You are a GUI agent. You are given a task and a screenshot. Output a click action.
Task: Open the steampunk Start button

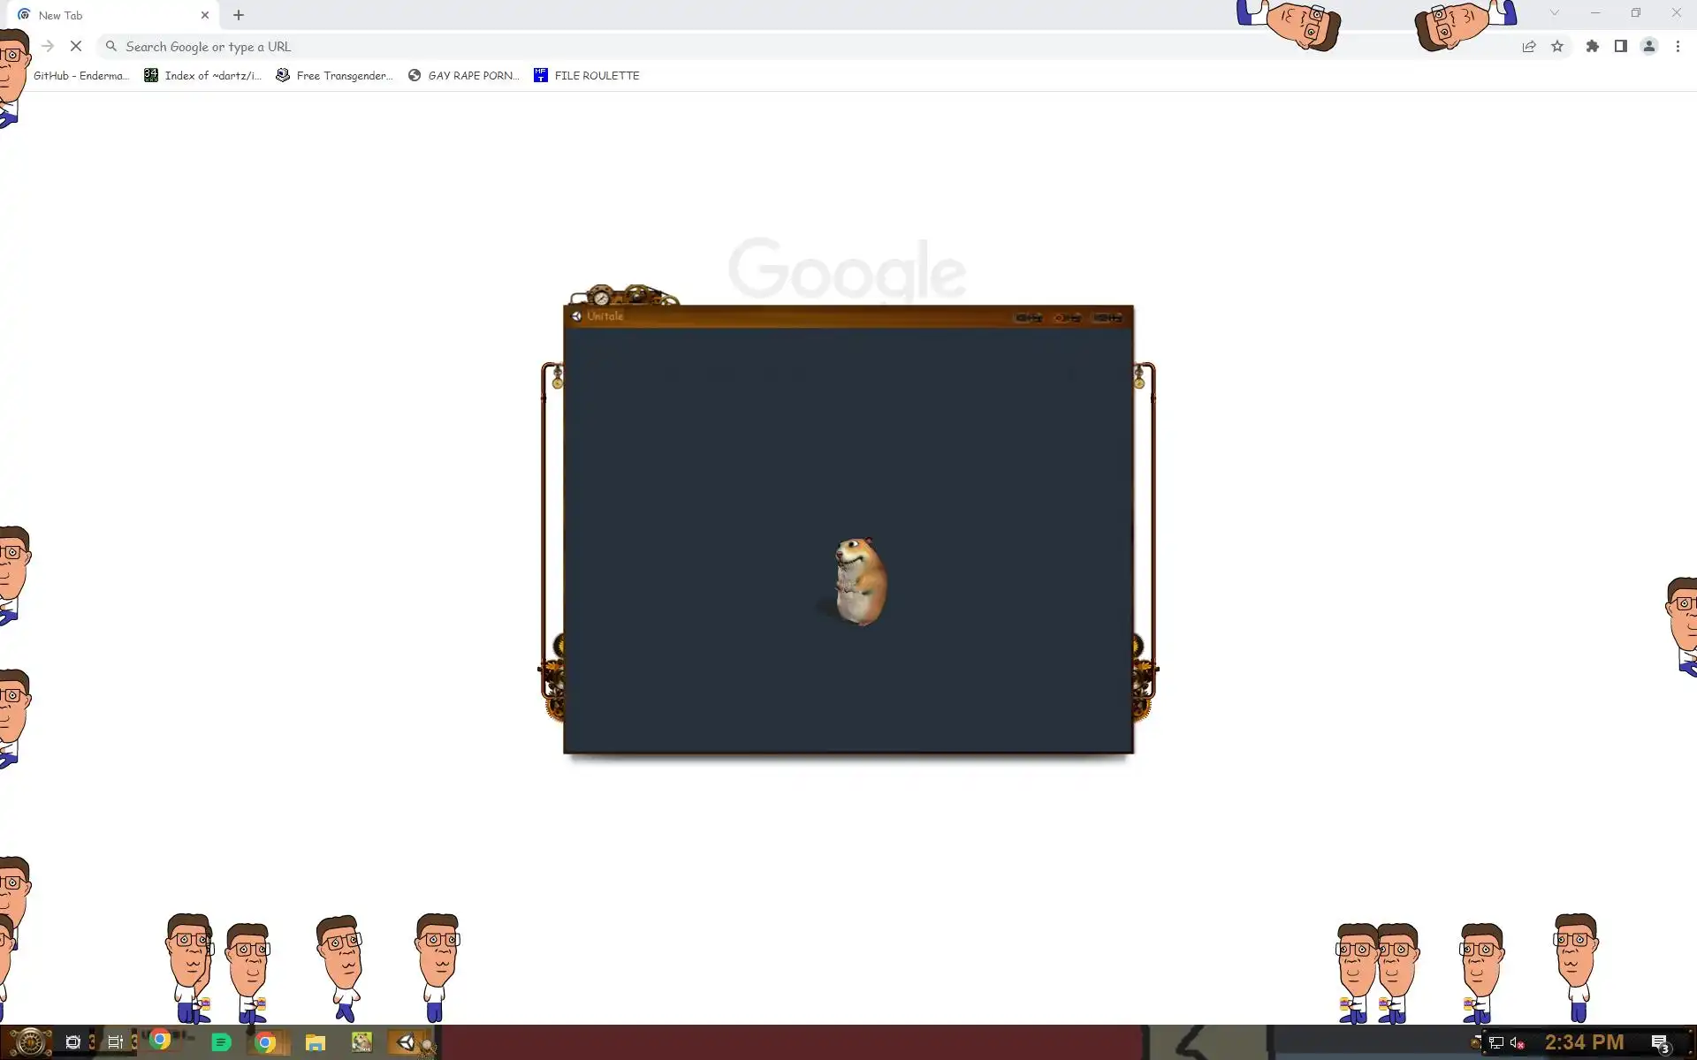(29, 1042)
